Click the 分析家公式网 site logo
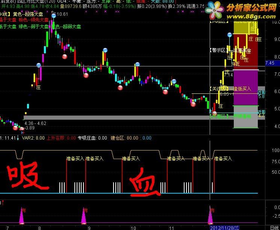This screenshot has width=280, height=230. 251,8
